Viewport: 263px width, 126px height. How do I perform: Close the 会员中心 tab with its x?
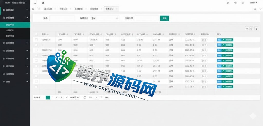(x=117, y=9)
